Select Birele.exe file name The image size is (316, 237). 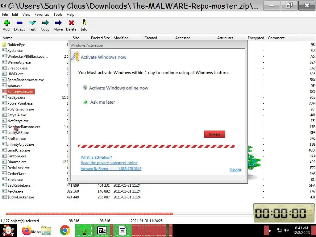coord(15,179)
